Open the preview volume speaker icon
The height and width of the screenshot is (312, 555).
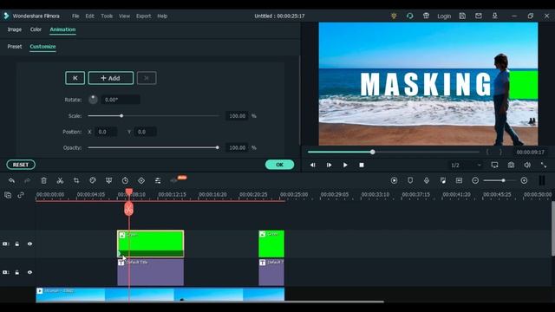[x=527, y=165]
